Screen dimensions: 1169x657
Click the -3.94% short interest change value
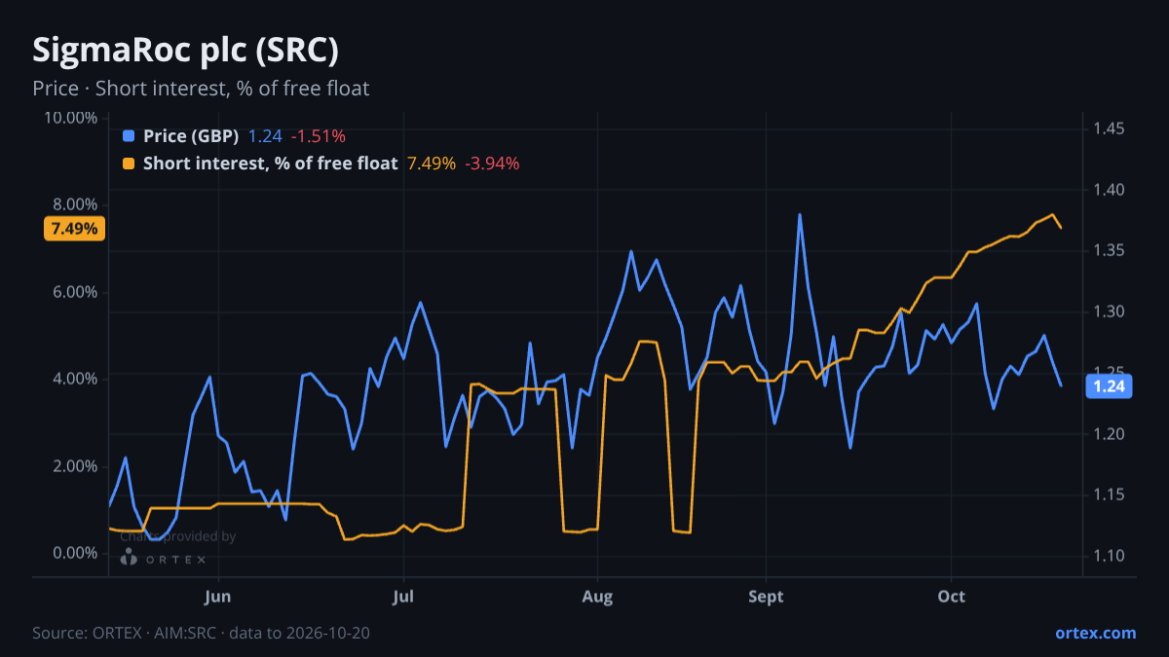pos(492,164)
